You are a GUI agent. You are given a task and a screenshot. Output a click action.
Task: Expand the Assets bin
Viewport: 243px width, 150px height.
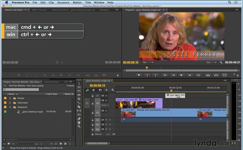click(10, 98)
